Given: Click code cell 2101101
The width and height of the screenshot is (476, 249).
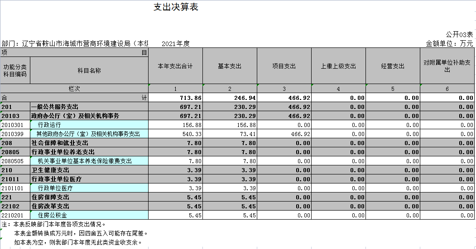Looking at the screenshot, I should [15, 188].
